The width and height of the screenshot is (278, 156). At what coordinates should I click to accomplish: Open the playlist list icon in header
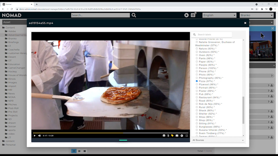pyautogui.click(x=193, y=15)
